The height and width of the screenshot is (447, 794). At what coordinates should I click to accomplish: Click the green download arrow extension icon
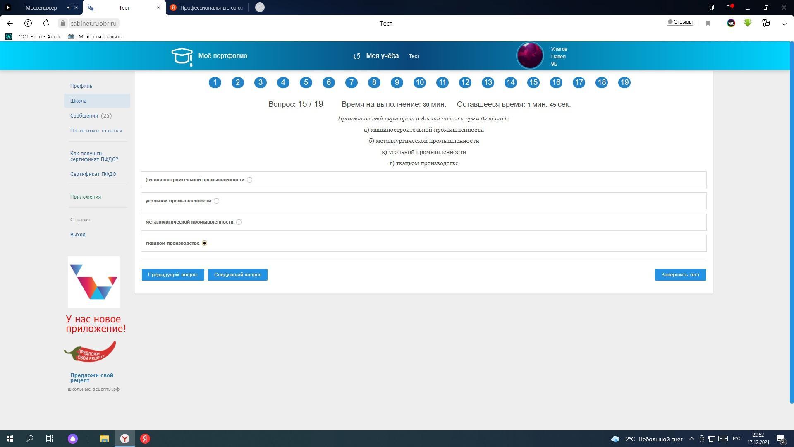[x=748, y=23]
